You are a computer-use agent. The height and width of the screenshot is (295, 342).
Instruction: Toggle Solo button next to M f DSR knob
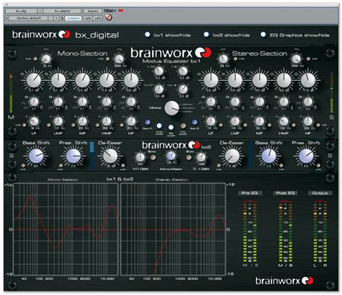[x=152, y=157]
